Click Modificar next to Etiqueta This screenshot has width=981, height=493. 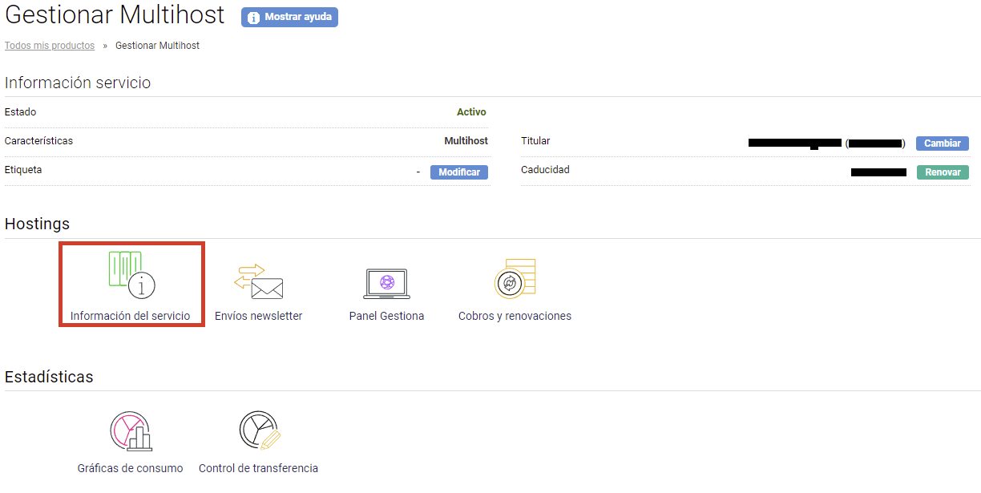[459, 172]
